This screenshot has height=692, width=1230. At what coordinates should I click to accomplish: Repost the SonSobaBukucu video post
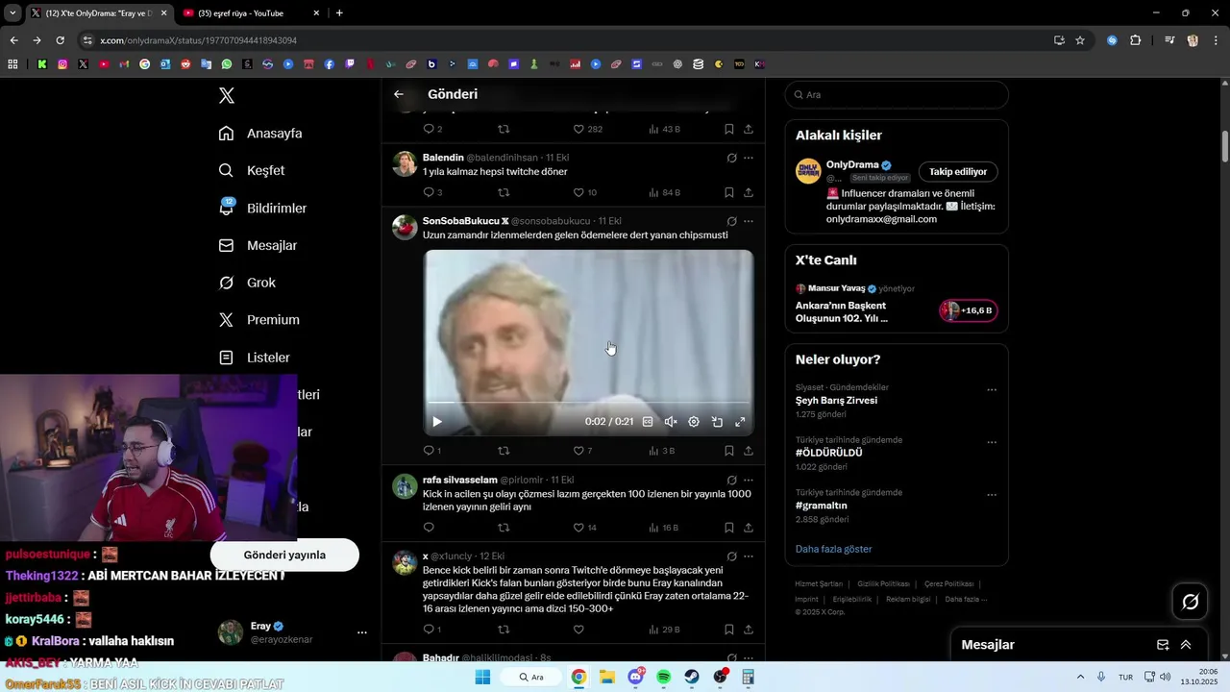[504, 451]
